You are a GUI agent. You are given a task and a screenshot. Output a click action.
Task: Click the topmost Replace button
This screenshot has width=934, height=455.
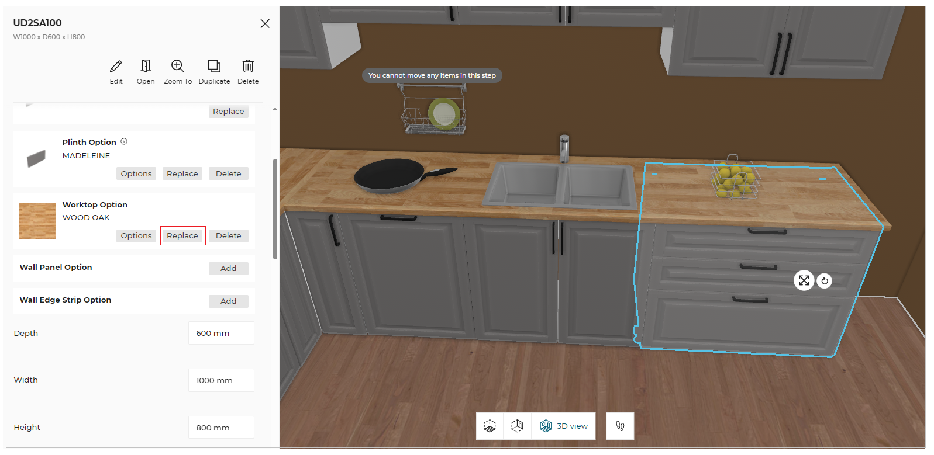[229, 111]
